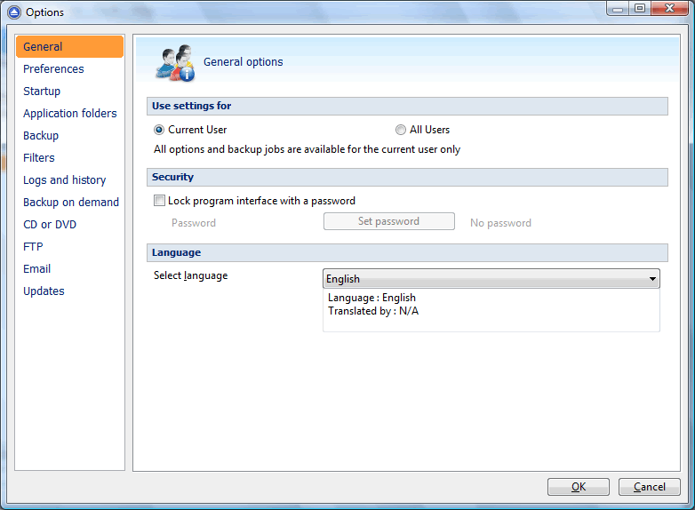Image resolution: width=695 pixels, height=510 pixels.
Task: Close the Options window
Action: tap(670, 8)
